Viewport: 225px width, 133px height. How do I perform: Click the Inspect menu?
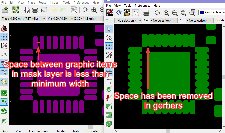pos(55,3)
